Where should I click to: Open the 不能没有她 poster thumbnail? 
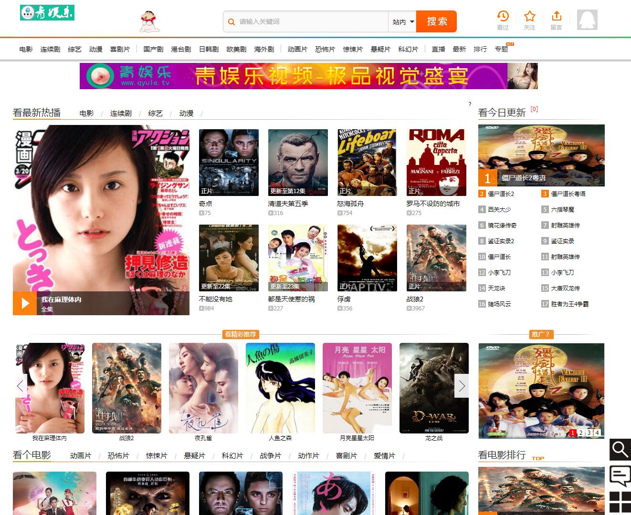click(229, 258)
